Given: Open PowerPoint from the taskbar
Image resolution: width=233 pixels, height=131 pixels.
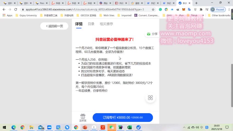Looking at the screenshot, I should click(85, 127).
